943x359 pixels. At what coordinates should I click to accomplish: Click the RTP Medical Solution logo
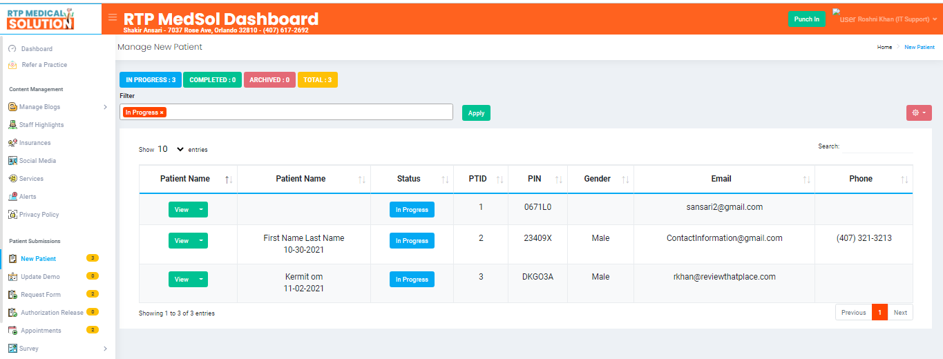(40, 19)
